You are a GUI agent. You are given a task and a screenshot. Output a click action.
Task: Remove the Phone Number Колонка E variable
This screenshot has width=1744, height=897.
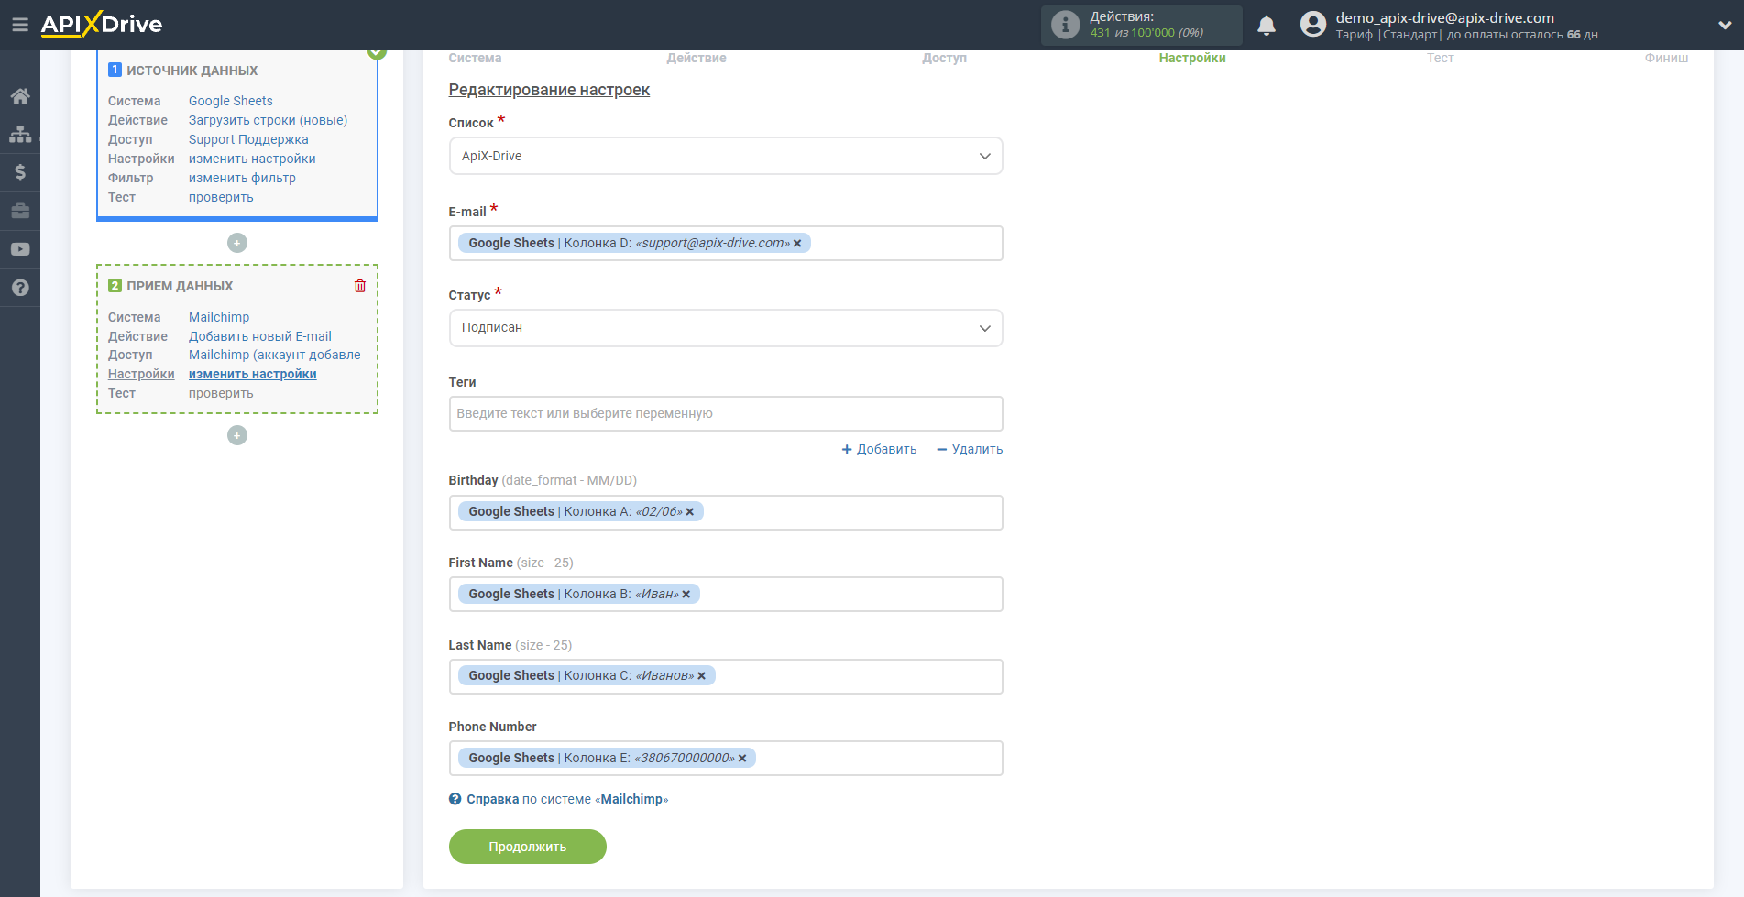(x=742, y=759)
